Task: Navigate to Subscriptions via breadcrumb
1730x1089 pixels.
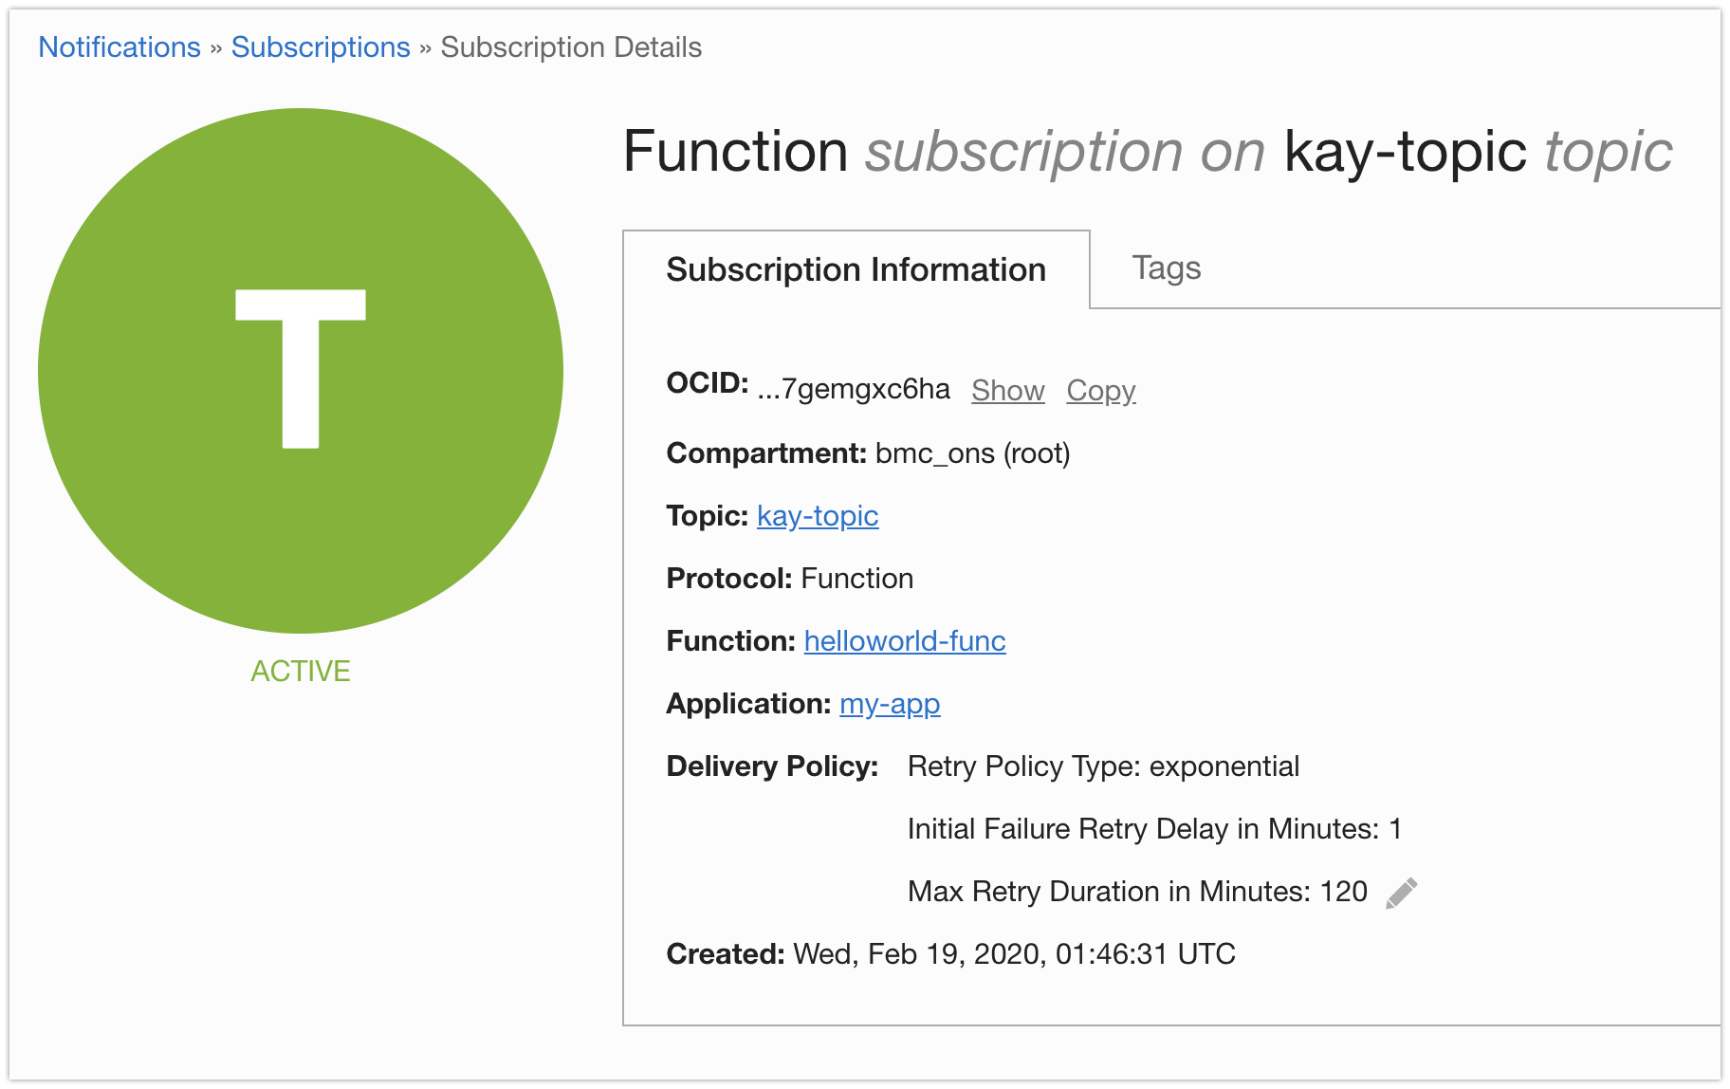Action: pyautogui.click(x=320, y=46)
